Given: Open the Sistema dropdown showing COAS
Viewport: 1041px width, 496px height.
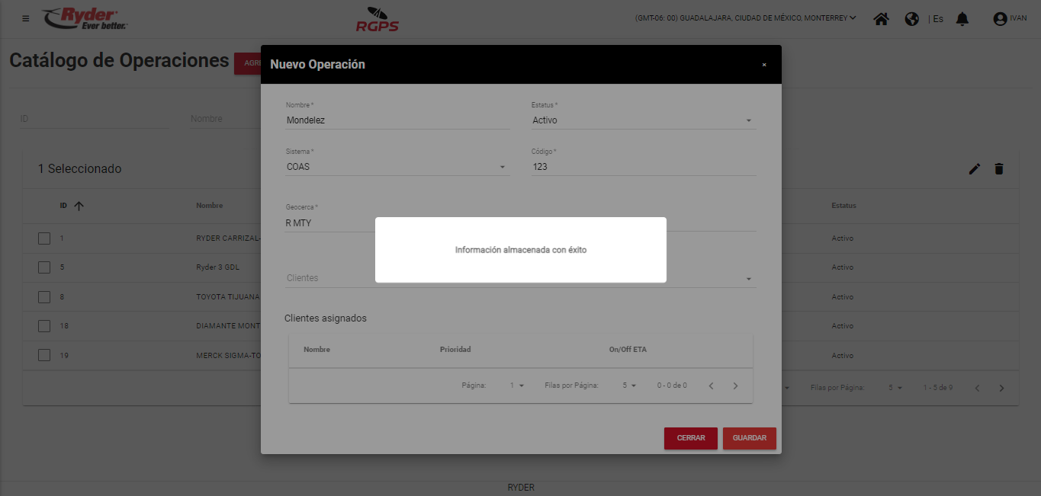Looking at the screenshot, I should point(397,167).
